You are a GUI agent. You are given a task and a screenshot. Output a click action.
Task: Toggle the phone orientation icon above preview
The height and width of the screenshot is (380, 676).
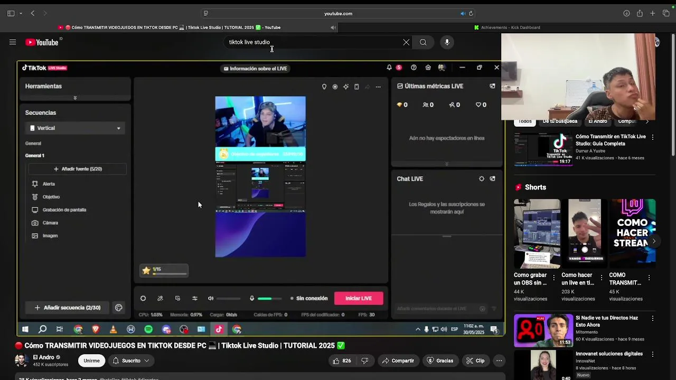356,87
